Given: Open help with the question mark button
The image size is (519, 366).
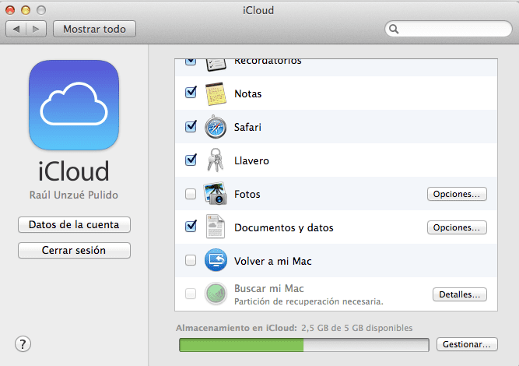Looking at the screenshot, I should click(x=23, y=343).
